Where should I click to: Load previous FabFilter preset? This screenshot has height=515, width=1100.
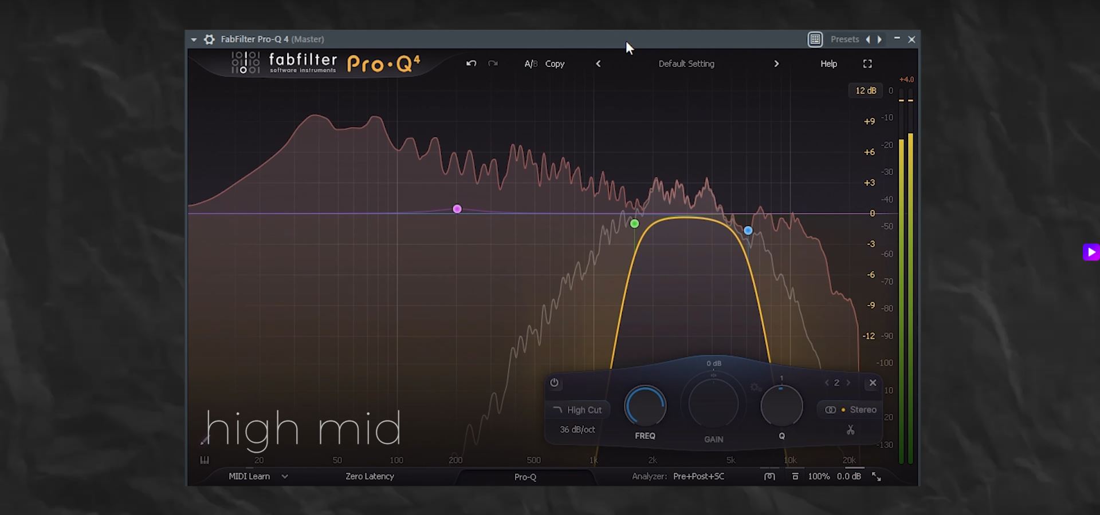coord(598,64)
